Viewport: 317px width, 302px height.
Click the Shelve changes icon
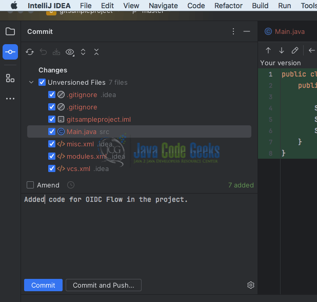tap(56, 52)
